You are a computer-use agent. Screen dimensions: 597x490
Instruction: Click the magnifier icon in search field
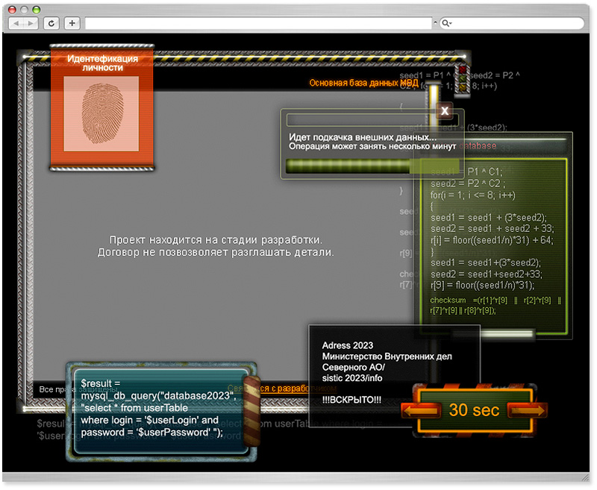(x=446, y=23)
